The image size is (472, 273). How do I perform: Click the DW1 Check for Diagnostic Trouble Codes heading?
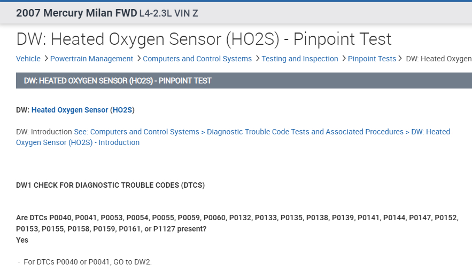[111, 186]
